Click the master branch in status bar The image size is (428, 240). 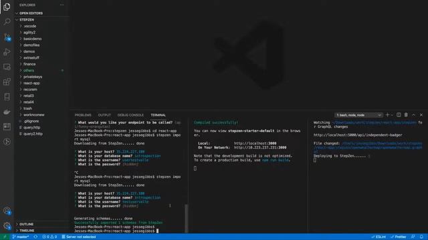tap(21, 237)
